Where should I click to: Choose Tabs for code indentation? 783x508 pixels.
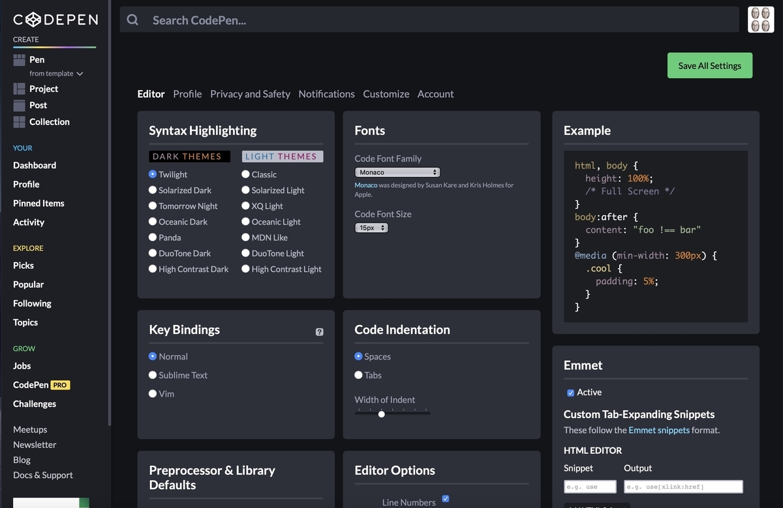click(x=358, y=375)
